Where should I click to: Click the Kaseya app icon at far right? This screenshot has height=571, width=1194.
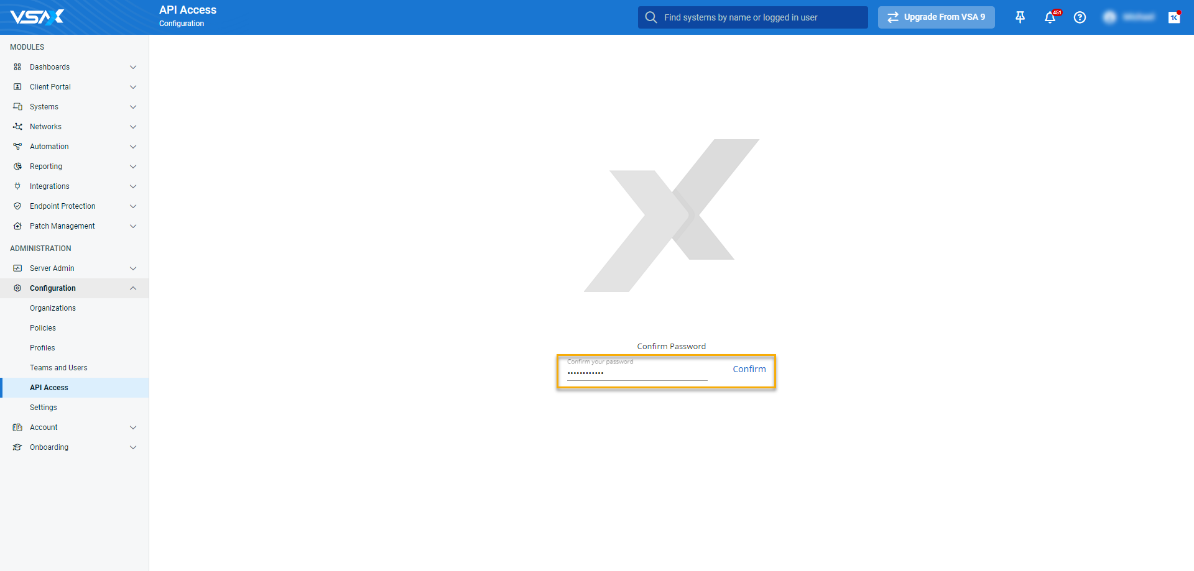pos(1174,17)
